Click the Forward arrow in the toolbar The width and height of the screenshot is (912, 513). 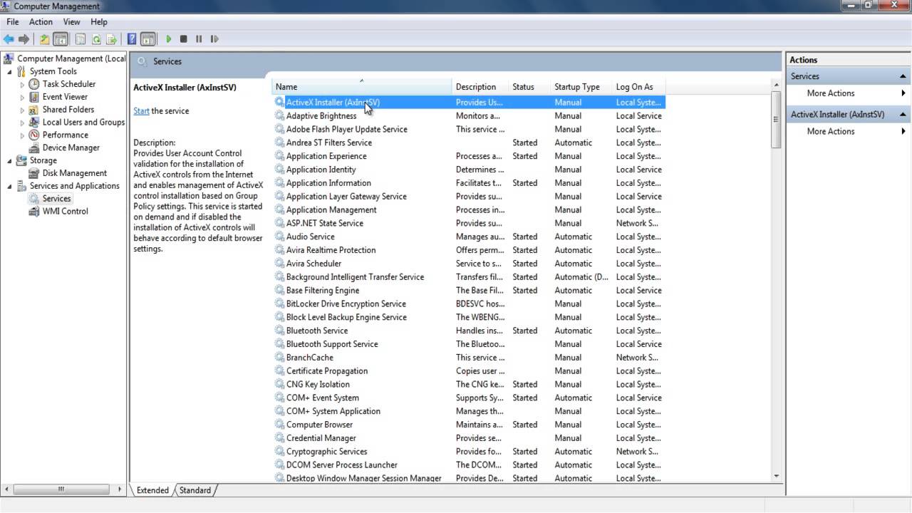click(24, 39)
